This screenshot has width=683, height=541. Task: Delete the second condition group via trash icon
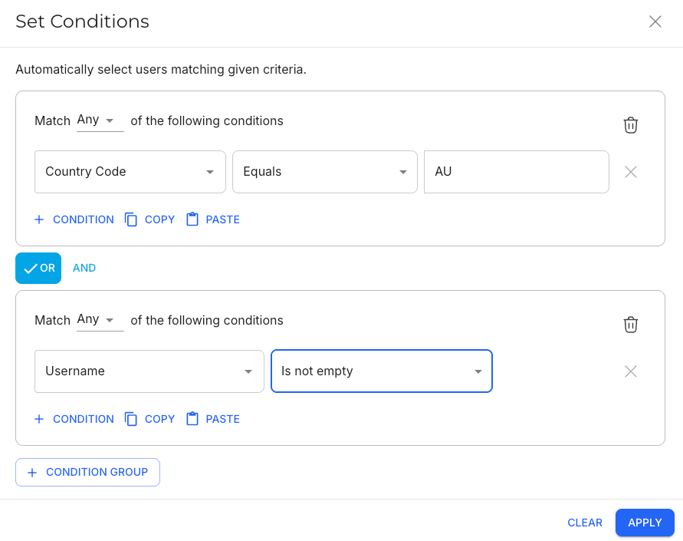coord(630,325)
